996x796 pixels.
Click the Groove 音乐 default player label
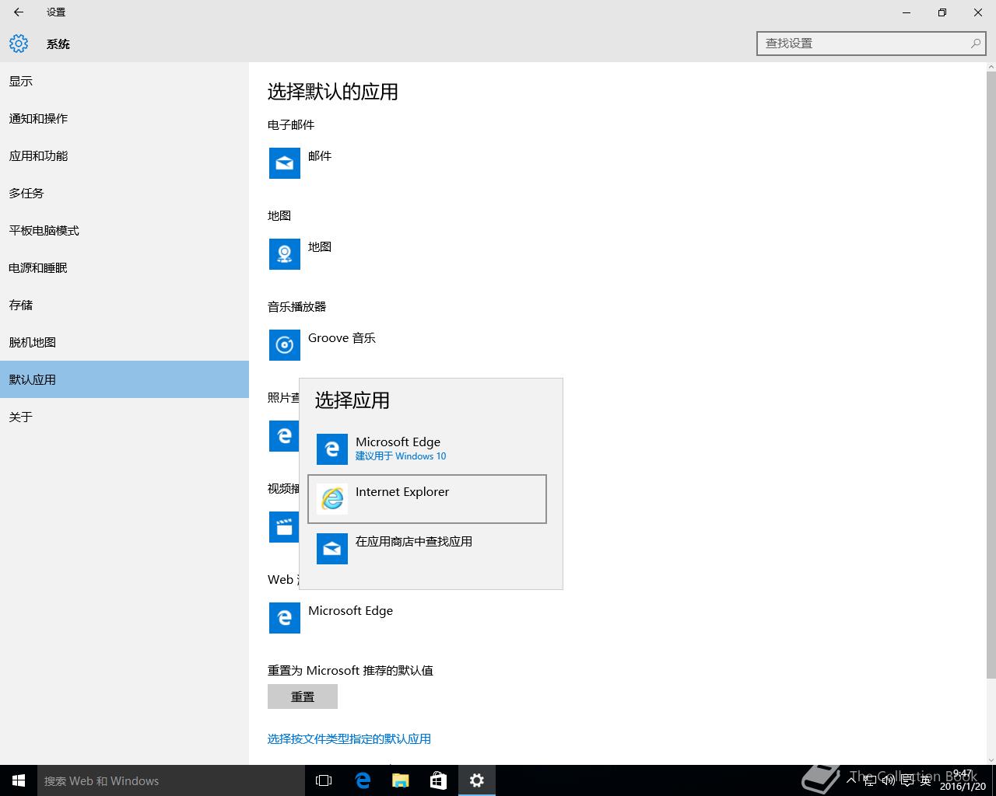pyautogui.click(x=342, y=337)
